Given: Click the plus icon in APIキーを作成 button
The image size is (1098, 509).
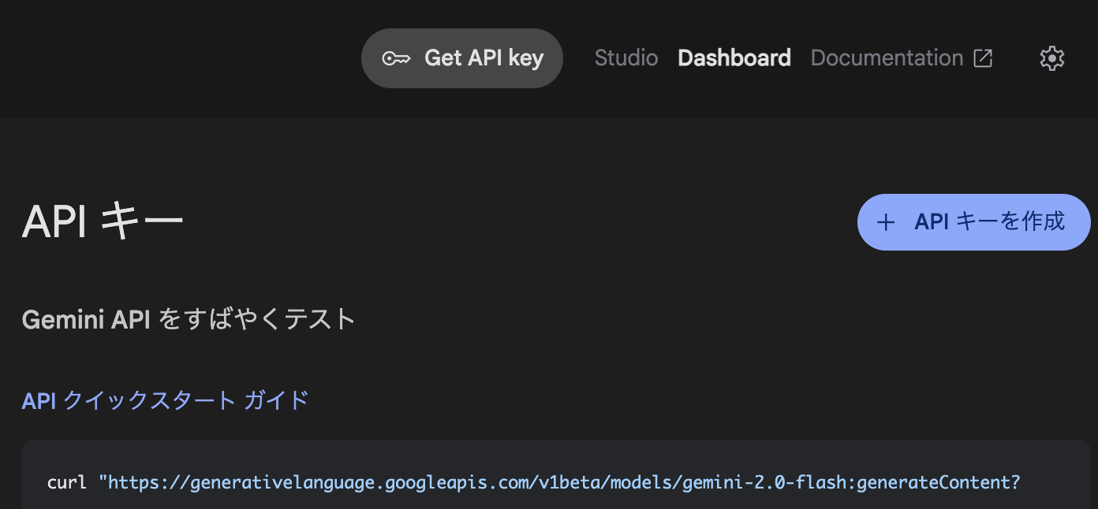Looking at the screenshot, I should (x=886, y=222).
